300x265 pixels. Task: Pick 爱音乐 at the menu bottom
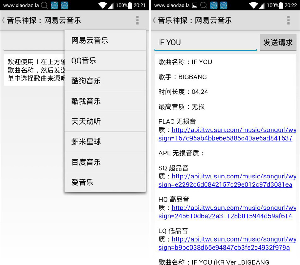[105, 182]
